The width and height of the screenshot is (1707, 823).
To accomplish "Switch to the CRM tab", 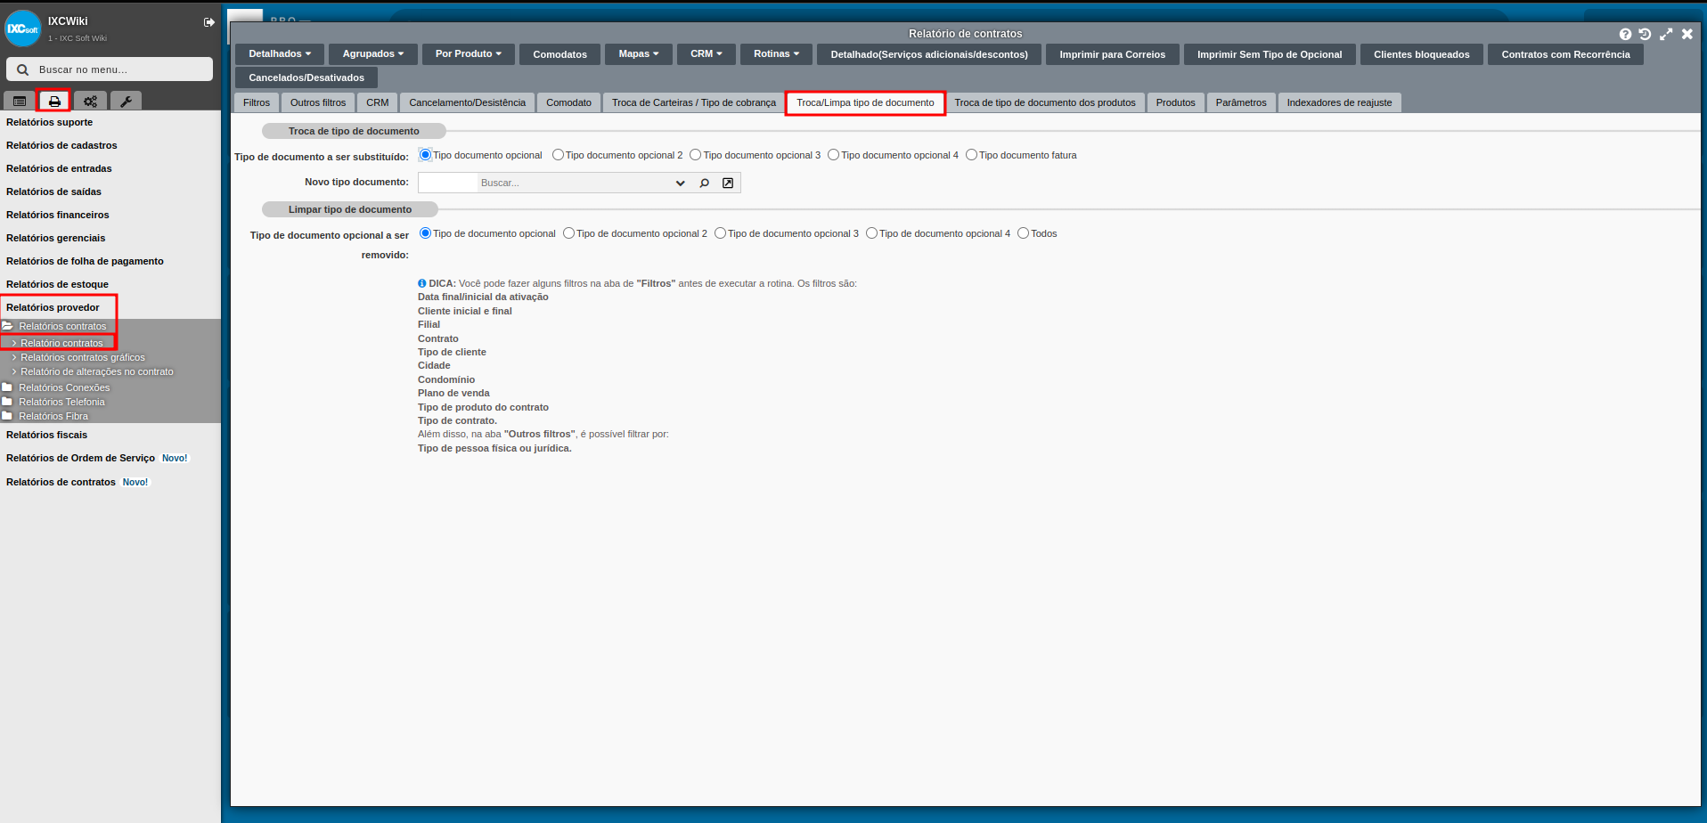I will pos(378,102).
